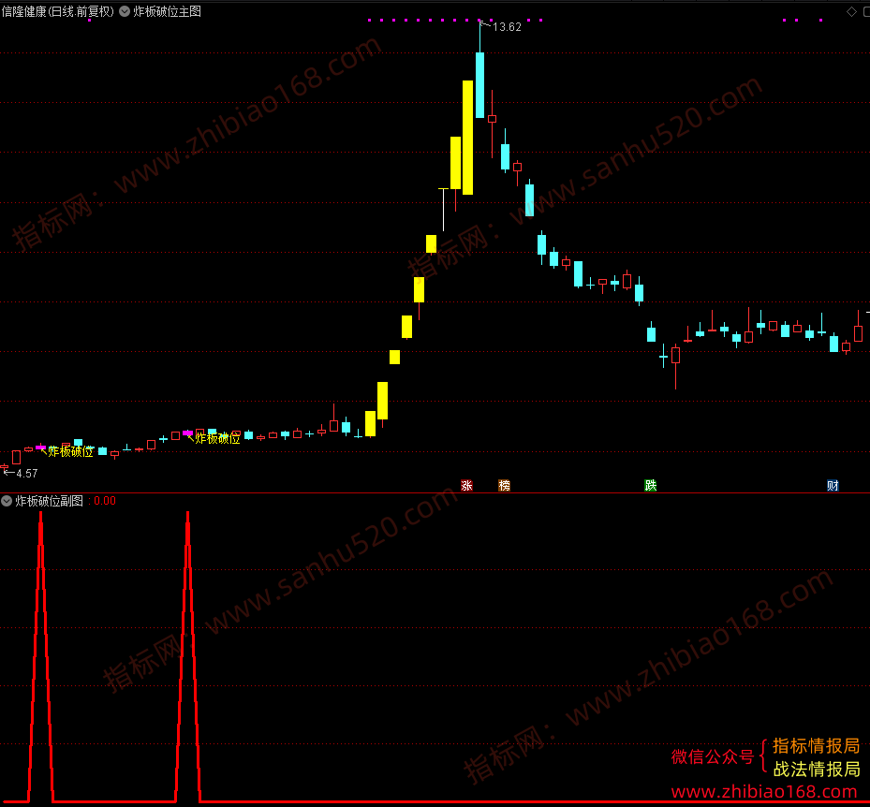Select the cyan candle at the 13.62 peak
The width and height of the screenshot is (870, 807).
point(479,84)
